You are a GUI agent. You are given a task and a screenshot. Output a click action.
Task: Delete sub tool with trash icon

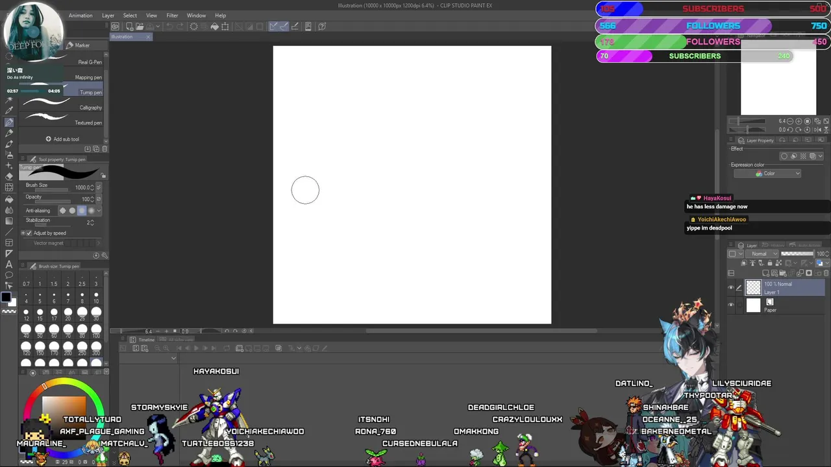pyautogui.click(x=105, y=149)
